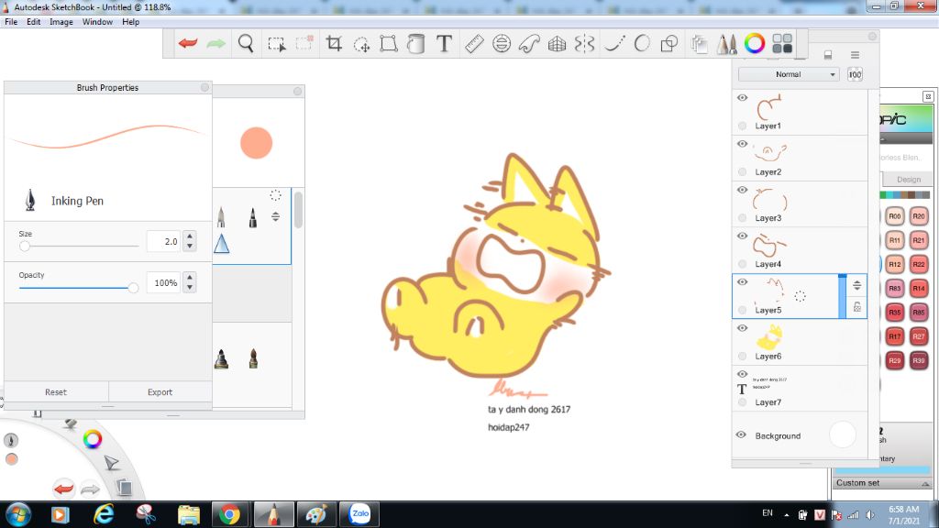Image resolution: width=939 pixels, height=528 pixels.
Task: Open the Draw Style shapes tool
Action: click(668, 43)
